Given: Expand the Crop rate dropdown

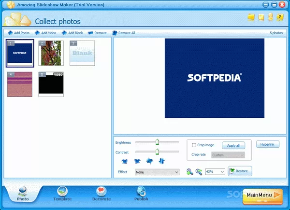Looking at the screenshot, I should click(228, 155).
